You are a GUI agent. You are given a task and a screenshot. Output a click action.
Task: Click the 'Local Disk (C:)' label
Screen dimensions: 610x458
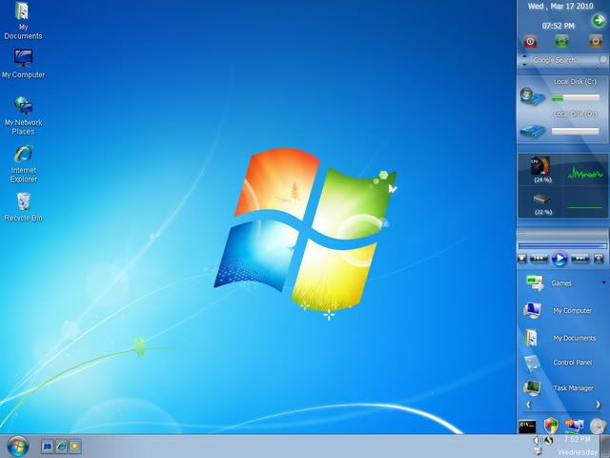click(x=575, y=81)
